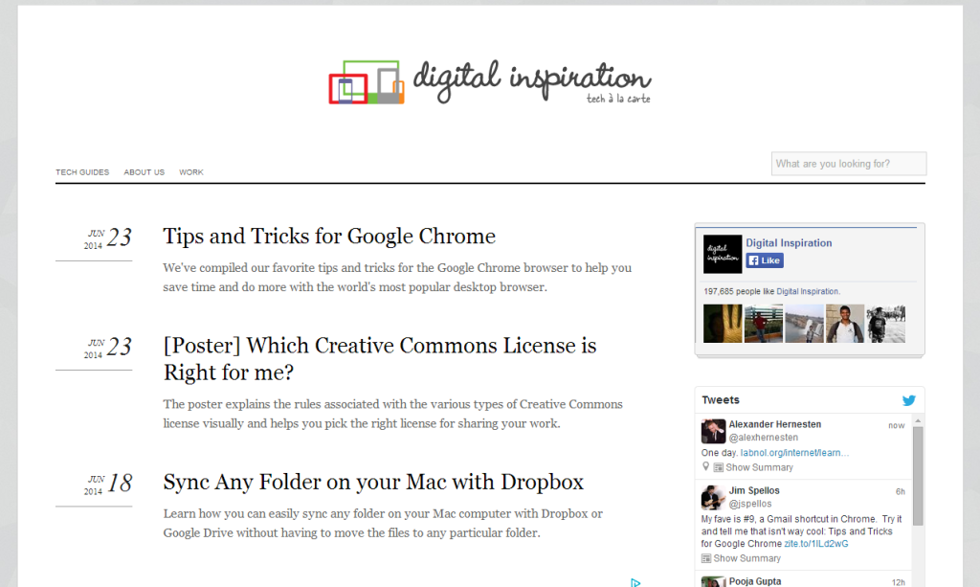This screenshot has width=980, height=587.
Task: Click the '197,685 people like' text
Action: pos(739,291)
